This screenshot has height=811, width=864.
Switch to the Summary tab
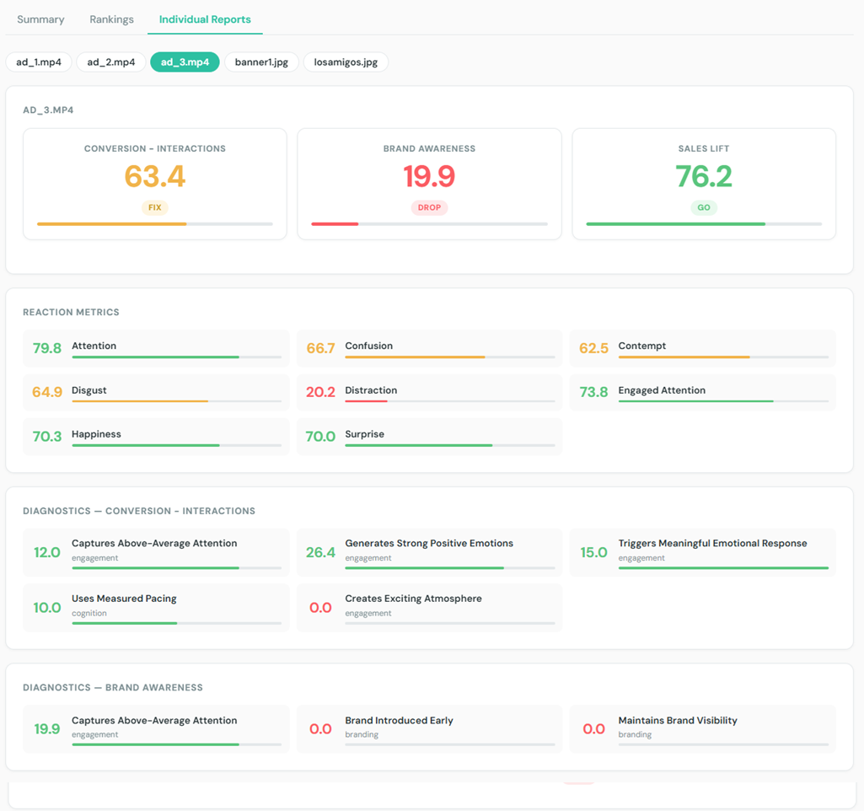pos(40,19)
